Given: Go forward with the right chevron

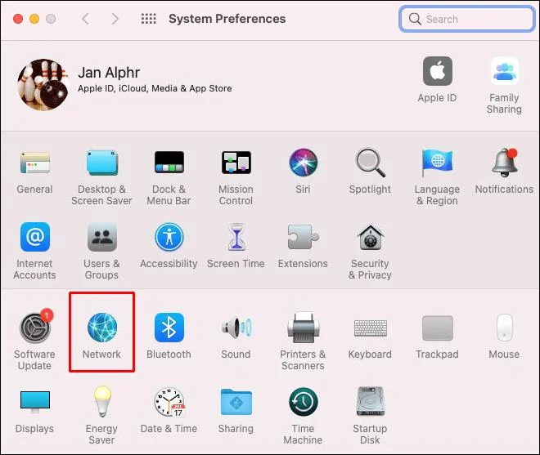Looking at the screenshot, I should pos(115,19).
